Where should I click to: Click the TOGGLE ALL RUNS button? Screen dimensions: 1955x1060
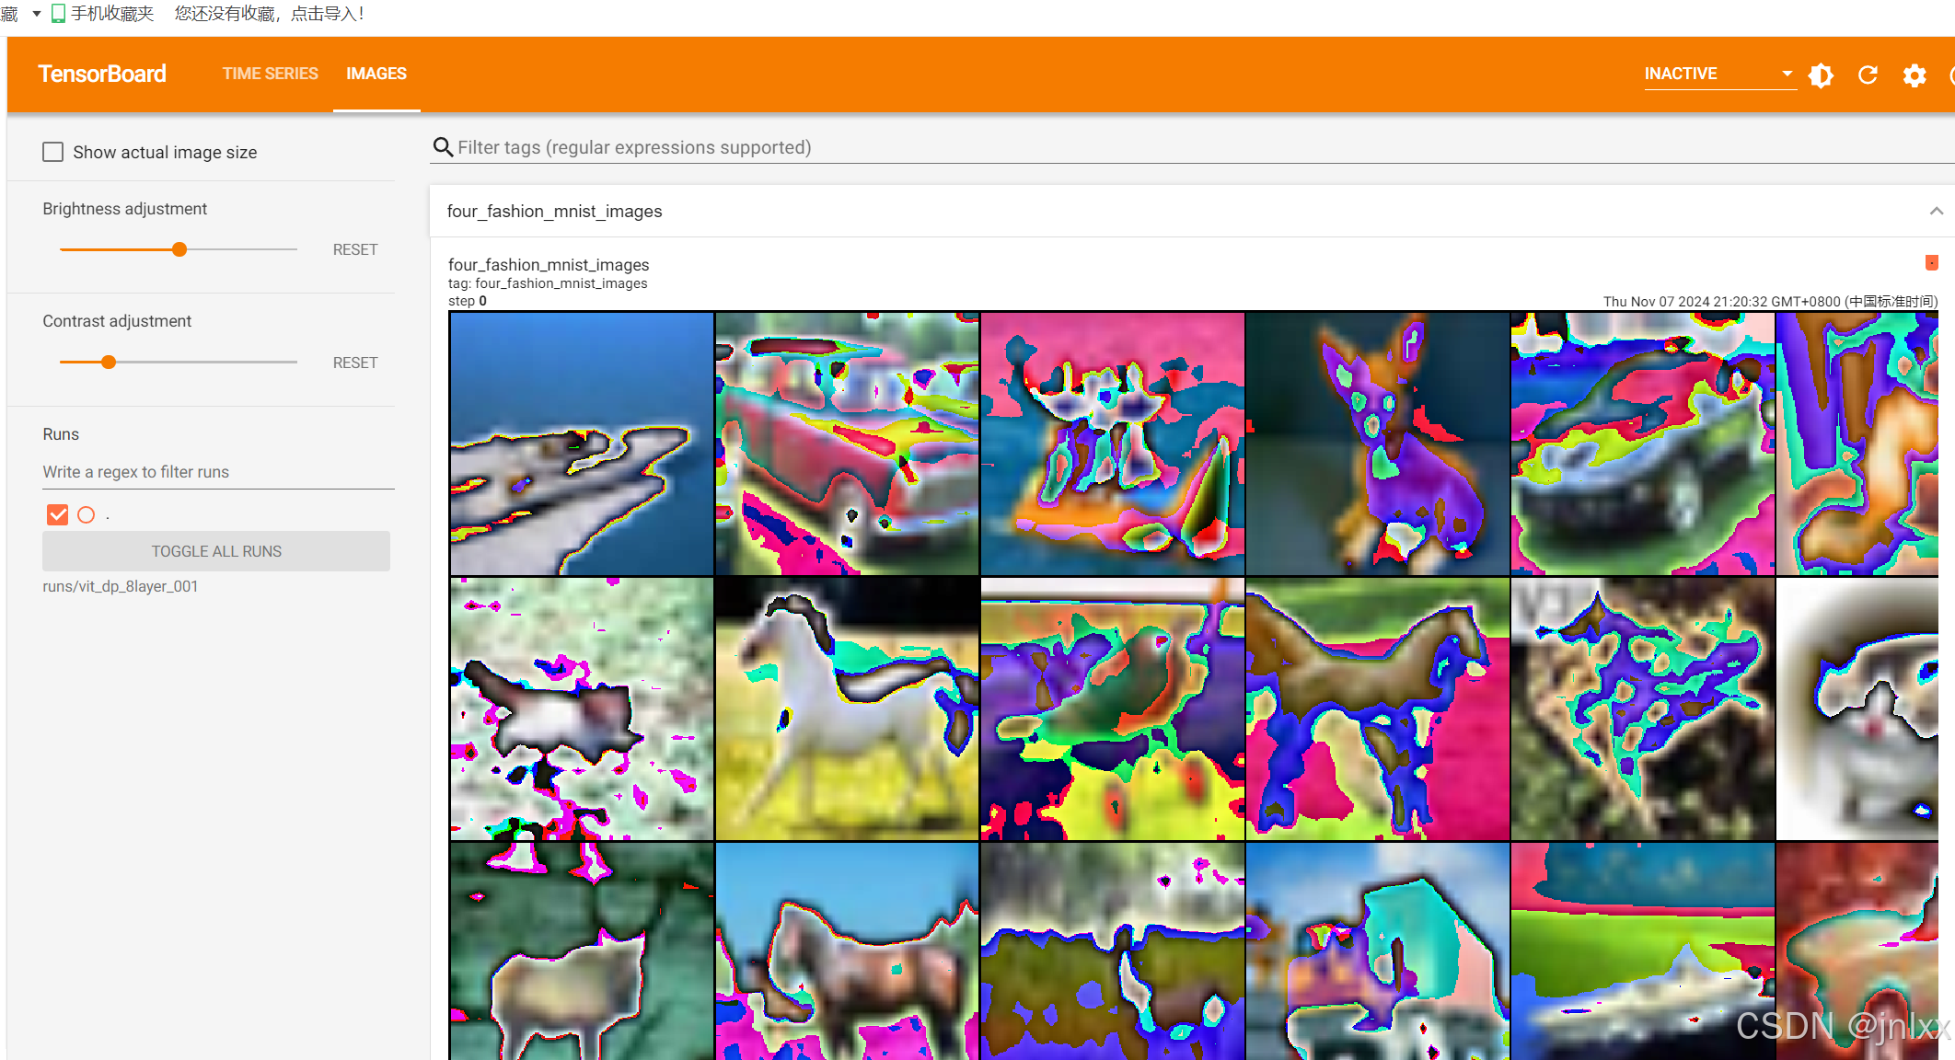coord(216,551)
